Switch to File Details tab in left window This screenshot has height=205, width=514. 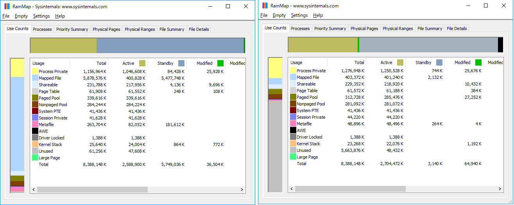[199, 29]
